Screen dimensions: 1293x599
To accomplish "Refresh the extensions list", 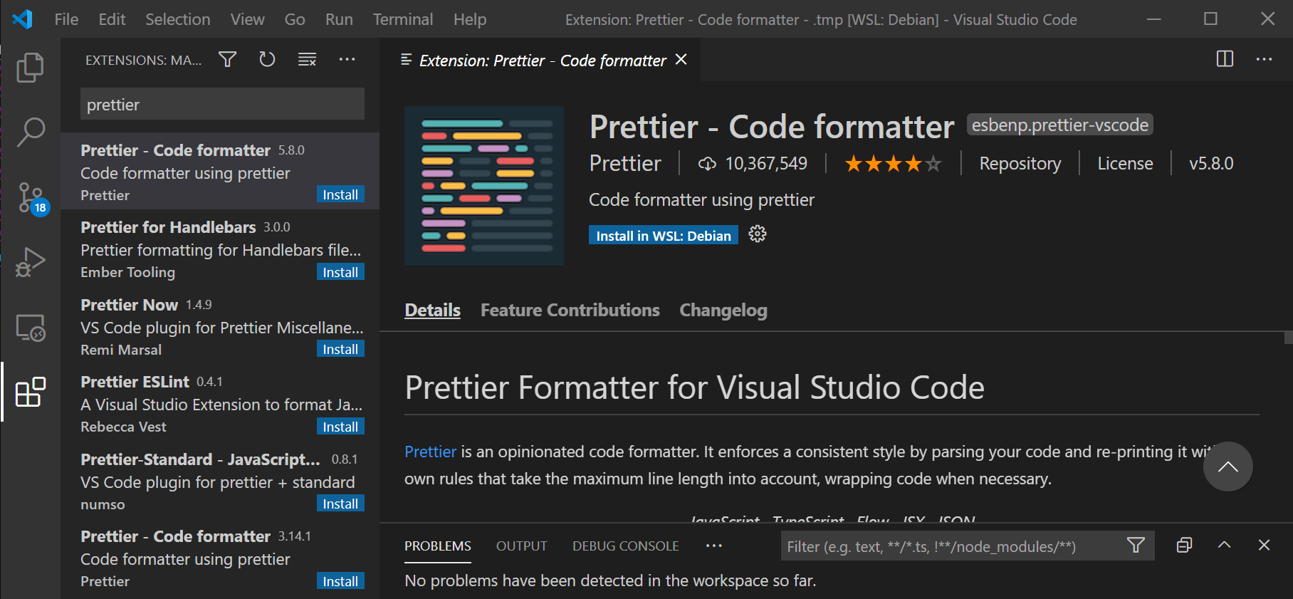I will (267, 59).
